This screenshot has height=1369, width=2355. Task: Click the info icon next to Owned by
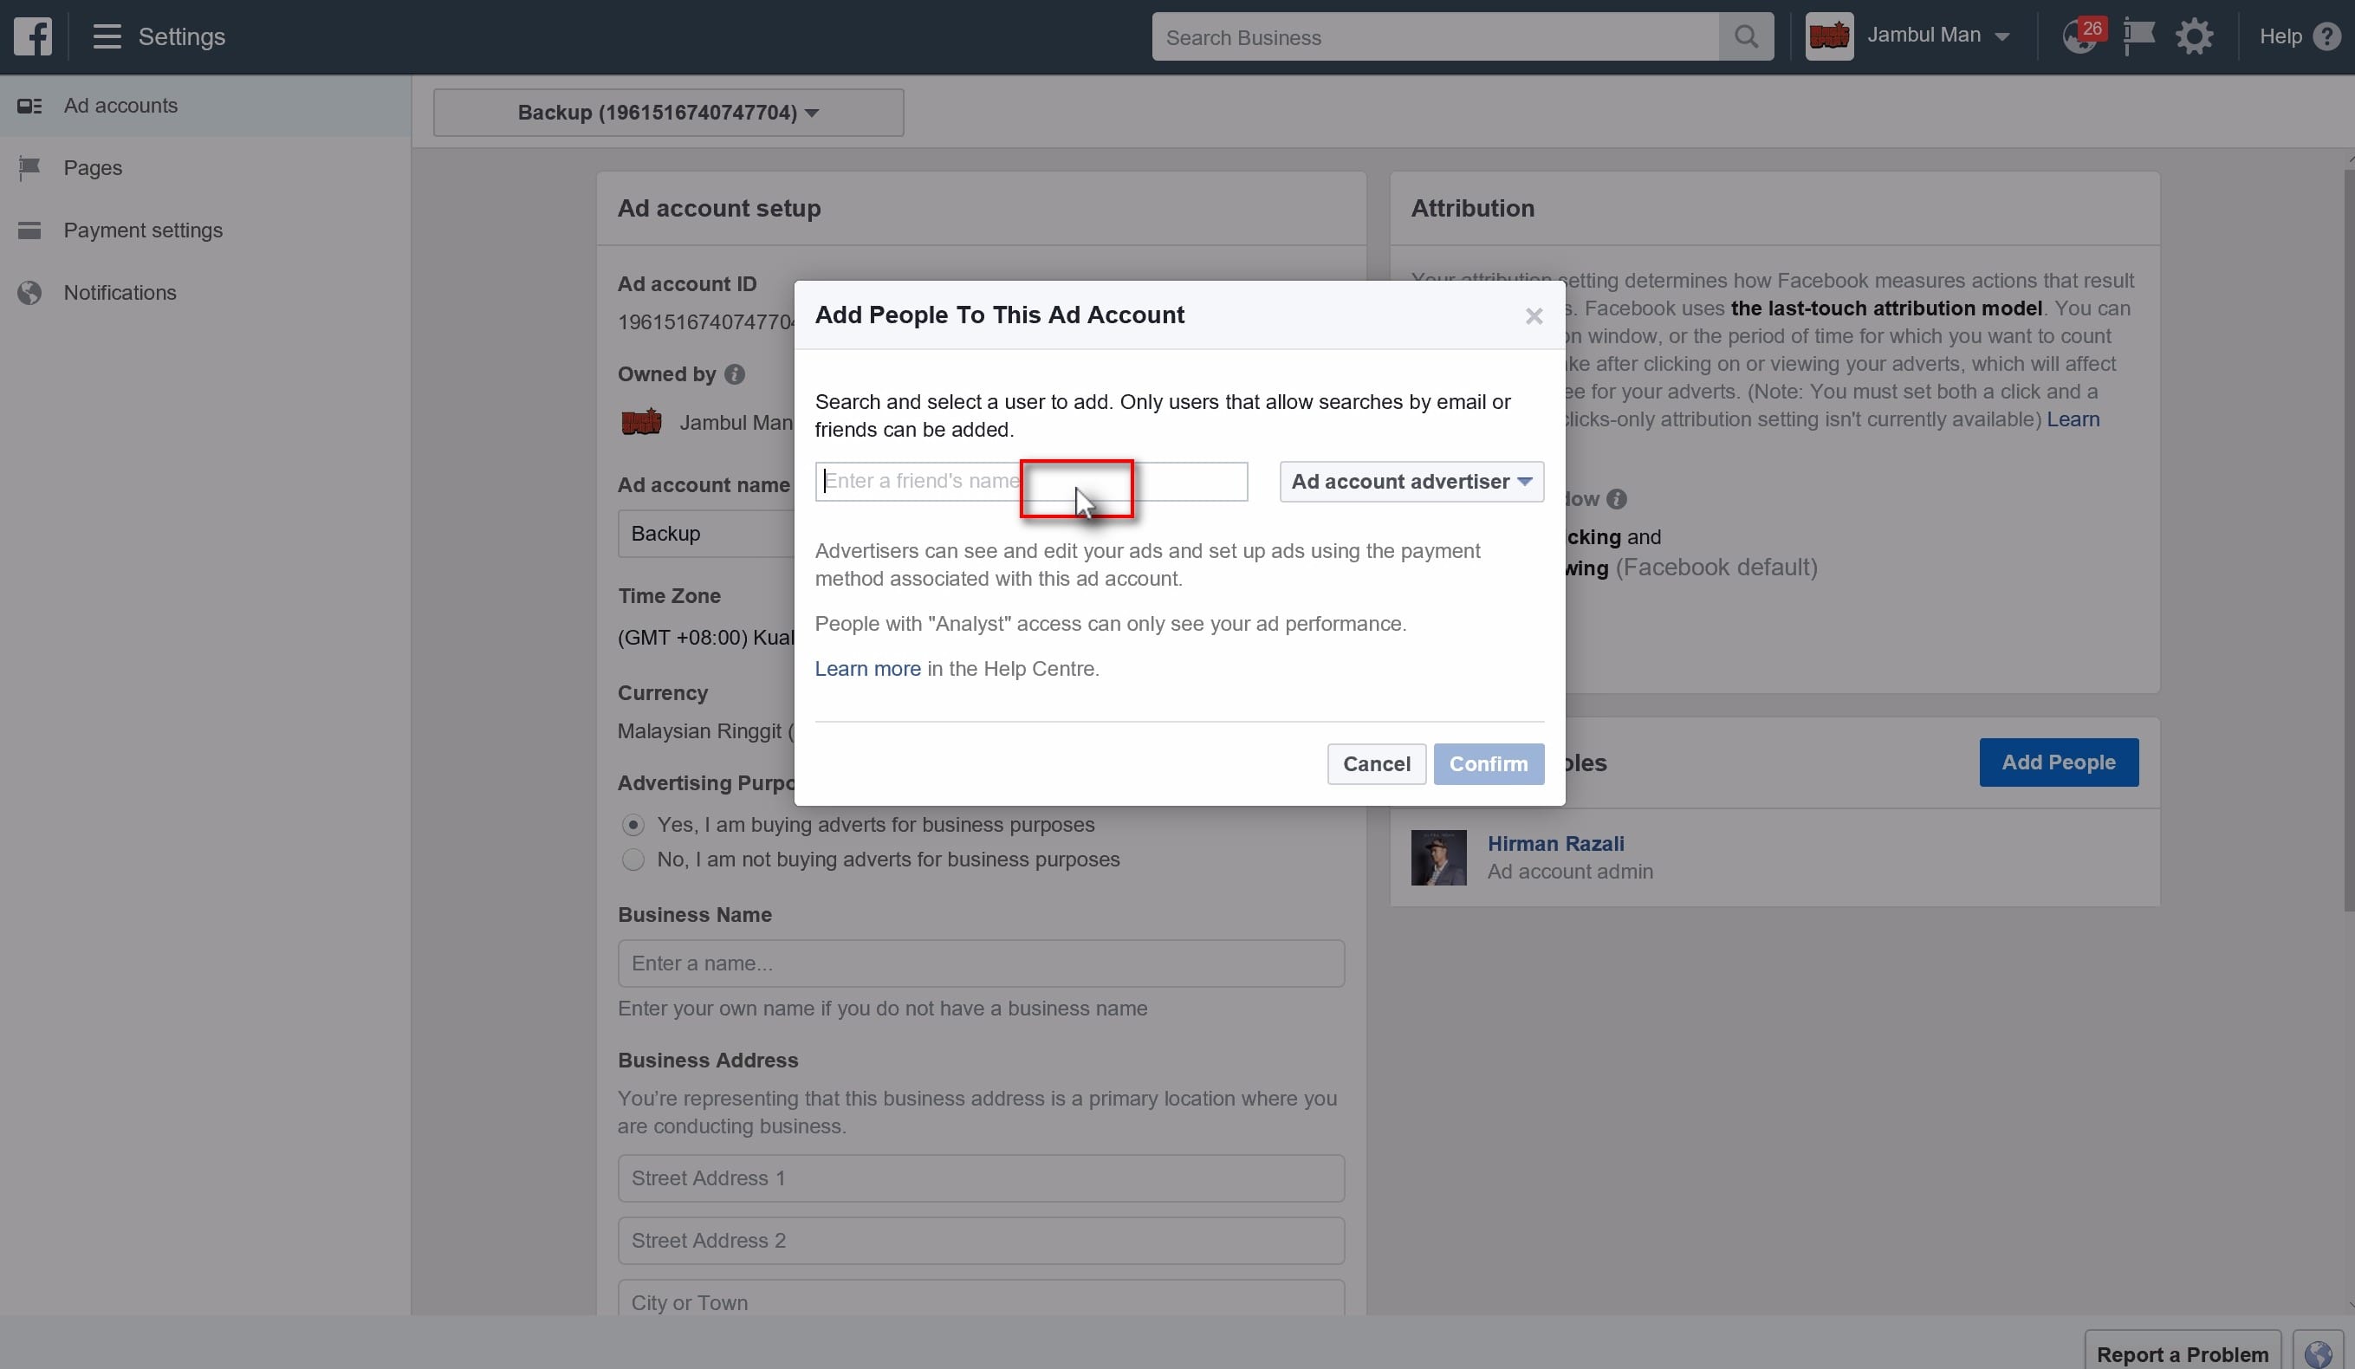(735, 373)
